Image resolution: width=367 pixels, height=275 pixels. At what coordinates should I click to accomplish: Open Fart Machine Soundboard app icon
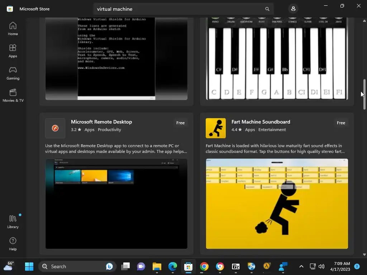coord(216,128)
